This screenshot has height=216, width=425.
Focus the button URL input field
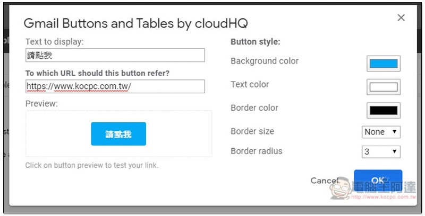tap(115, 86)
